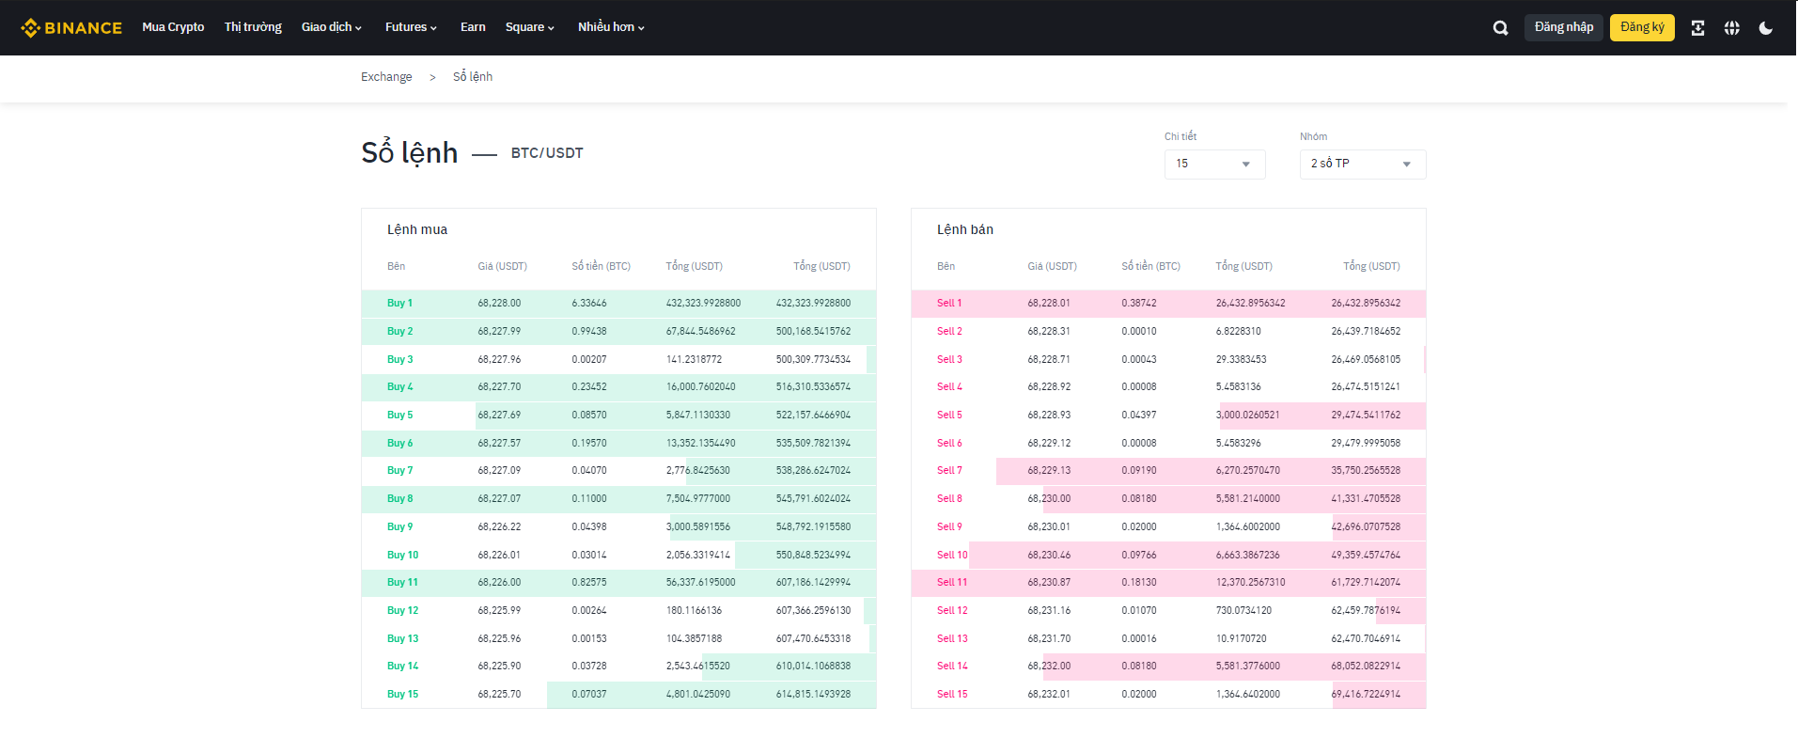Expand the Nhiều hơn menu
This screenshot has height=753, width=1798.
pyautogui.click(x=611, y=27)
